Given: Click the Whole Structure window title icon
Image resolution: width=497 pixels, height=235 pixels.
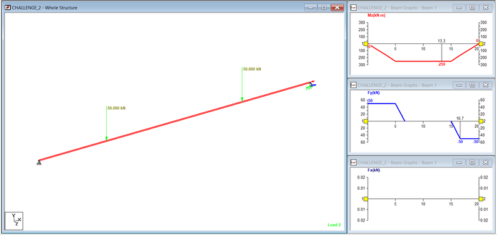Looking at the screenshot, I should click(8, 7).
